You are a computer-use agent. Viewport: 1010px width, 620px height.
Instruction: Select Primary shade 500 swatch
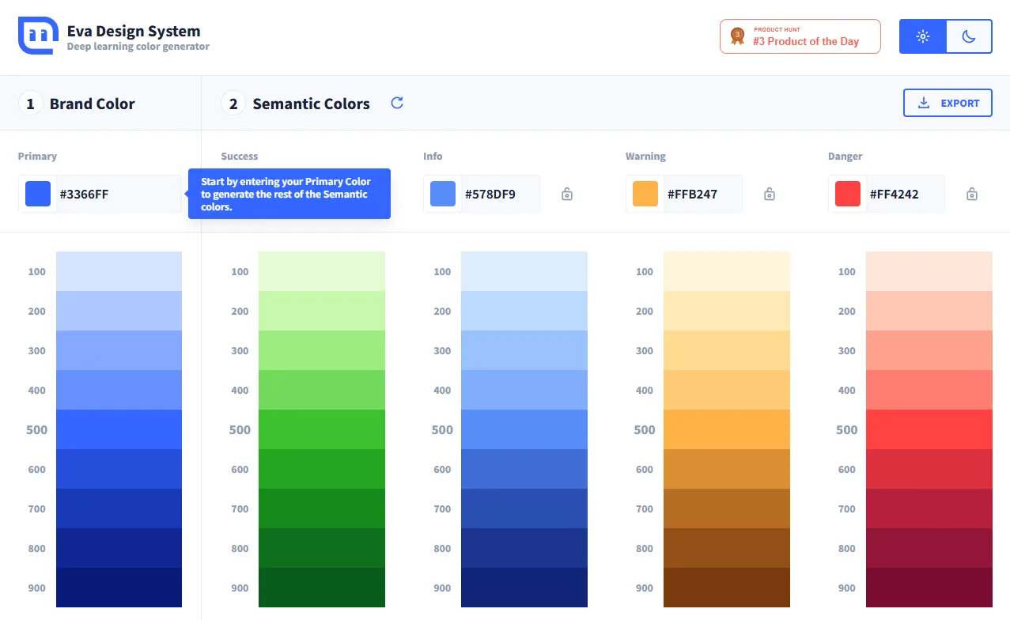point(119,429)
